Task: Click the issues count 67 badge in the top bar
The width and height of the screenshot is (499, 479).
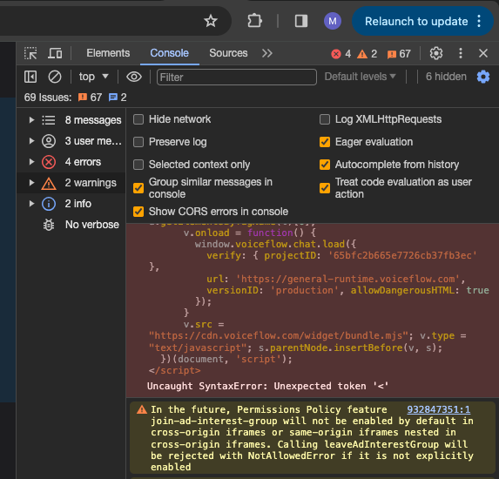Action: point(399,54)
